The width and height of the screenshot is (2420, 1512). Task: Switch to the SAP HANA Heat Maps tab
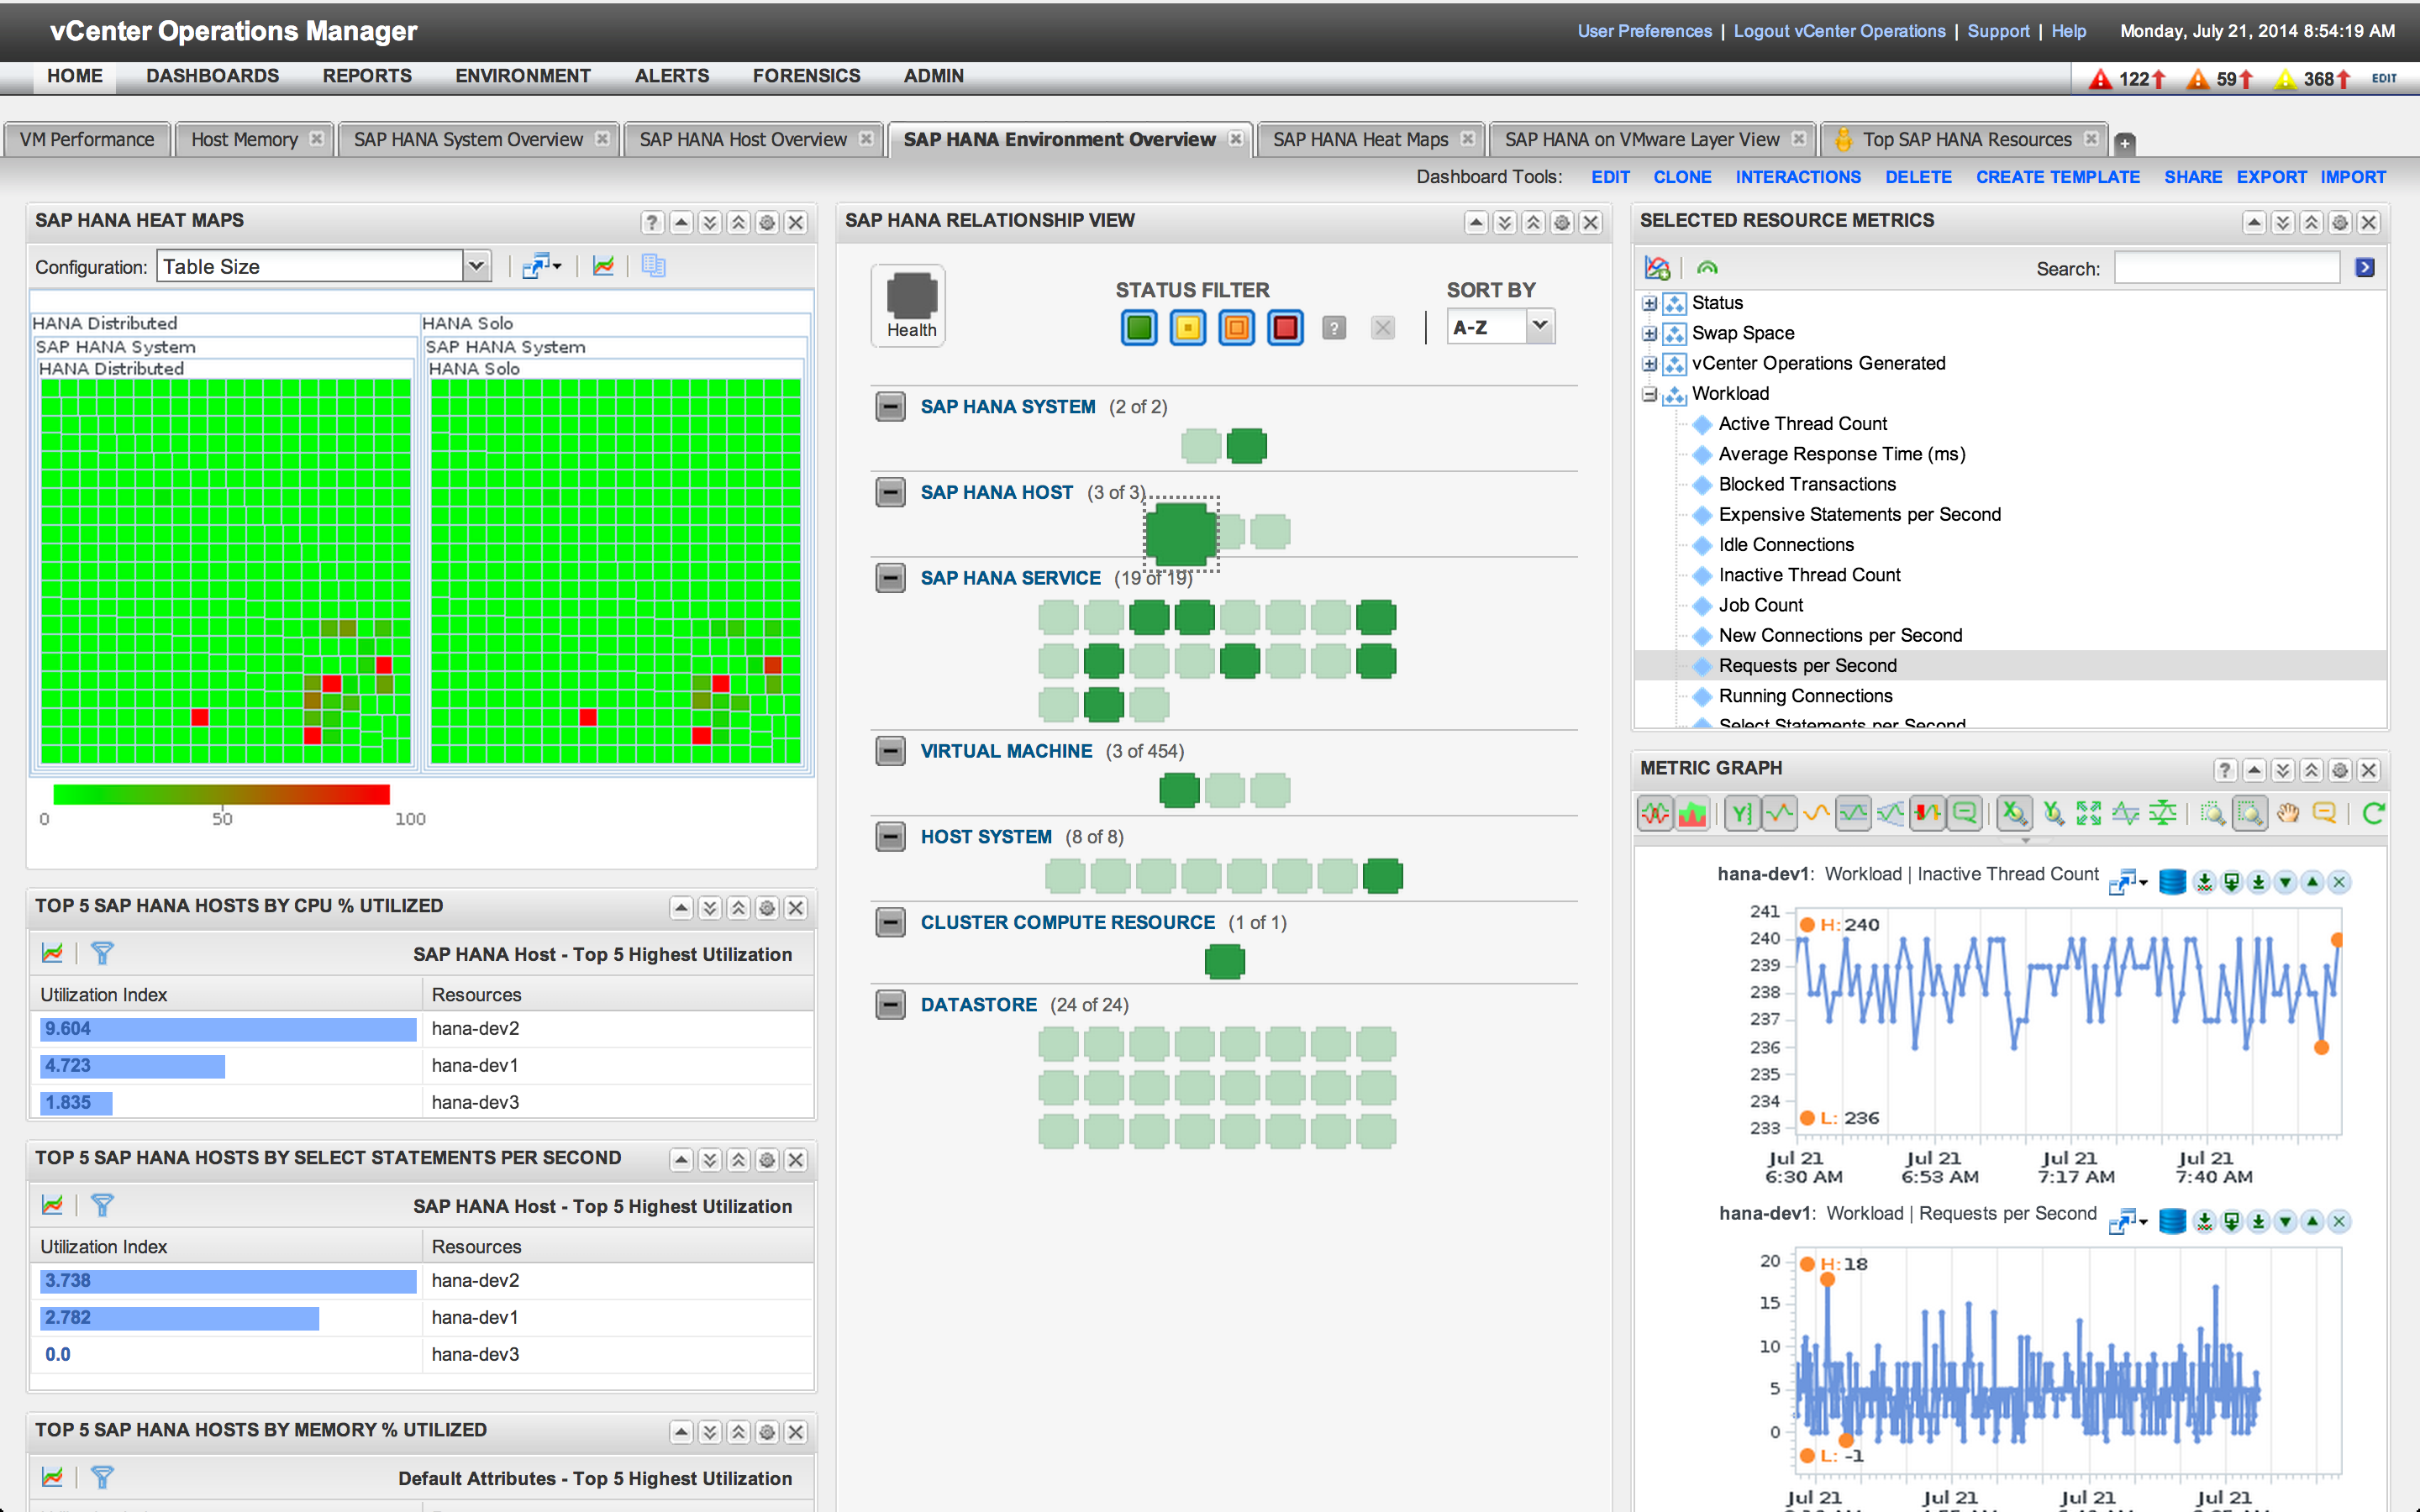pyautogui.click(x=1360, y=139)
